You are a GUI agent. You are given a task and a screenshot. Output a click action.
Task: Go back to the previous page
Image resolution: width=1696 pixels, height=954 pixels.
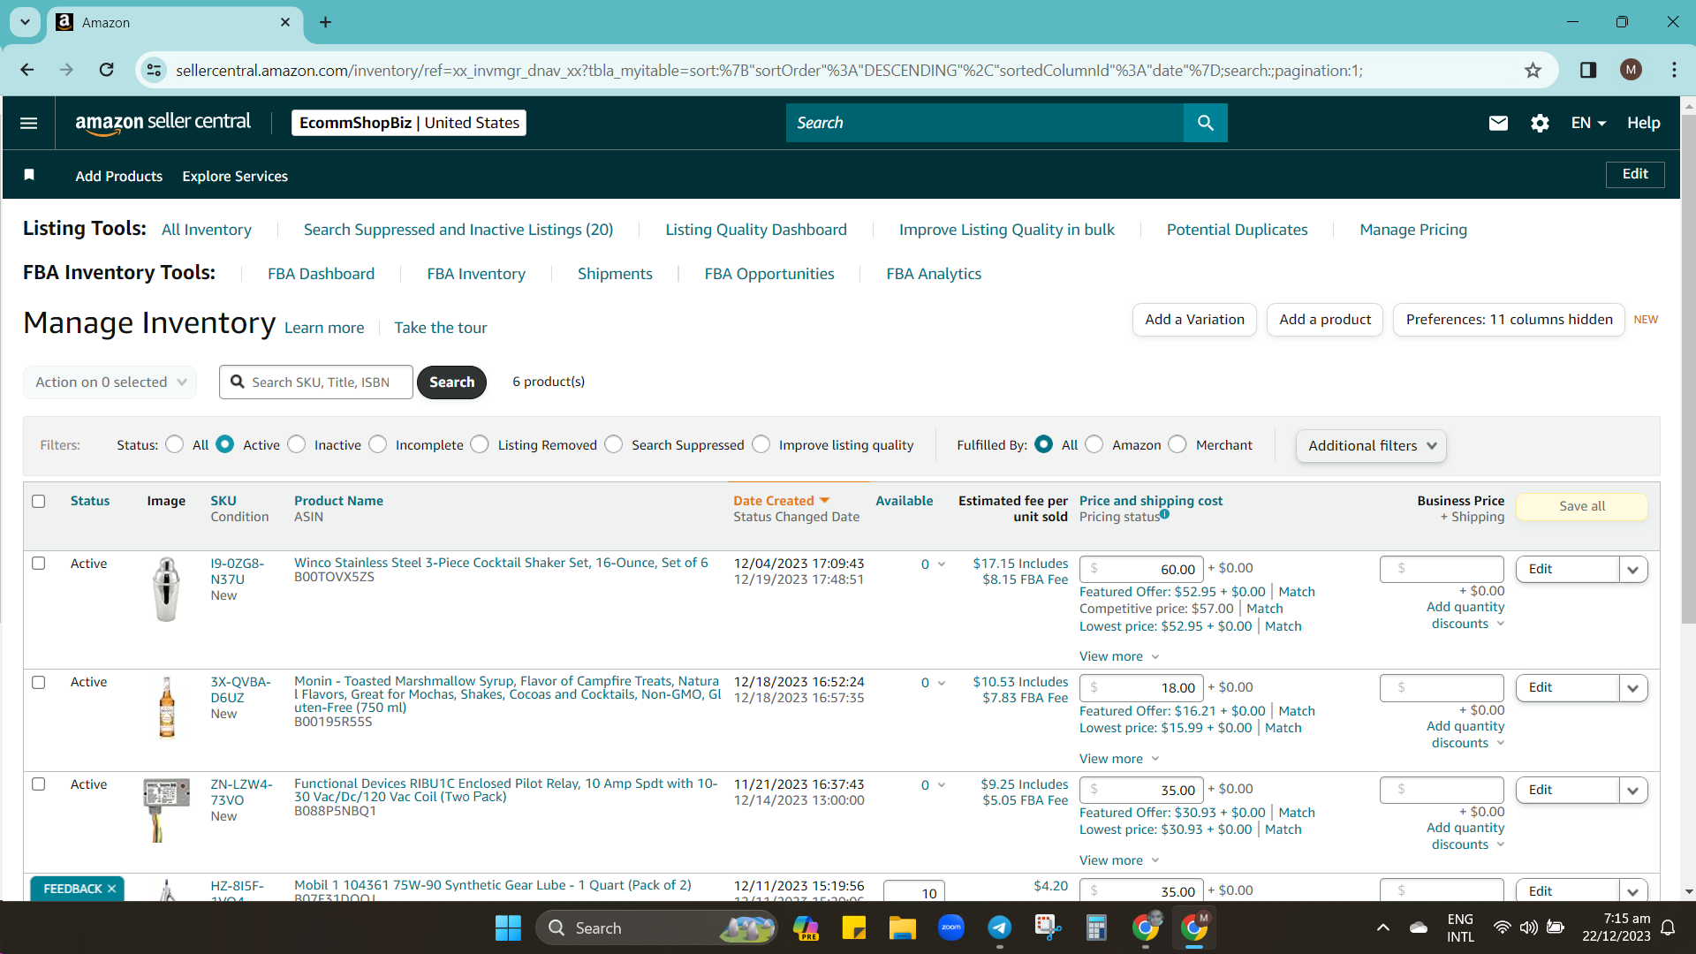click(x=27, y=70)
